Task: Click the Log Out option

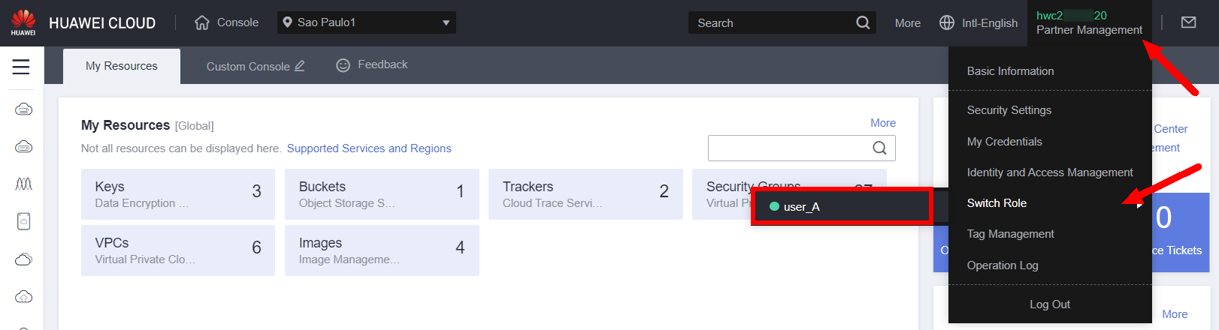Action: [1049, 304]
